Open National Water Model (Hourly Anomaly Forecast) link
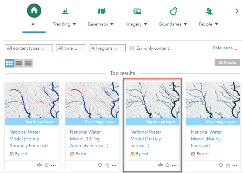 [x=29, y=139]
